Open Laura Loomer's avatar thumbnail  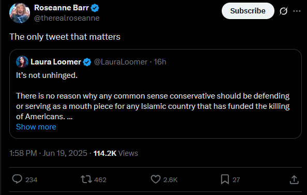point(22,62)
